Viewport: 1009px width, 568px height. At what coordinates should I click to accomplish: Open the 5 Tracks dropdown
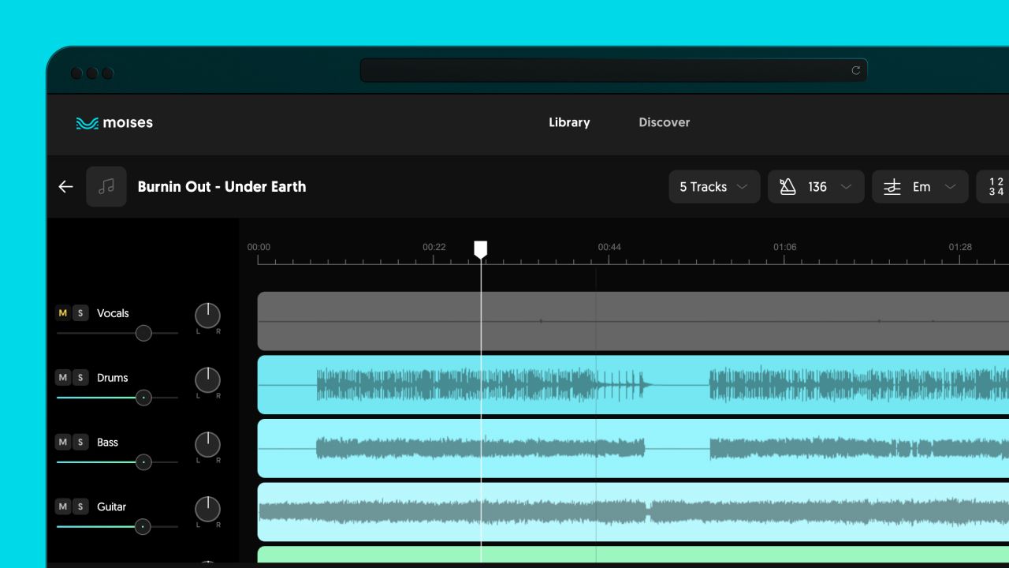pos(714,187)
